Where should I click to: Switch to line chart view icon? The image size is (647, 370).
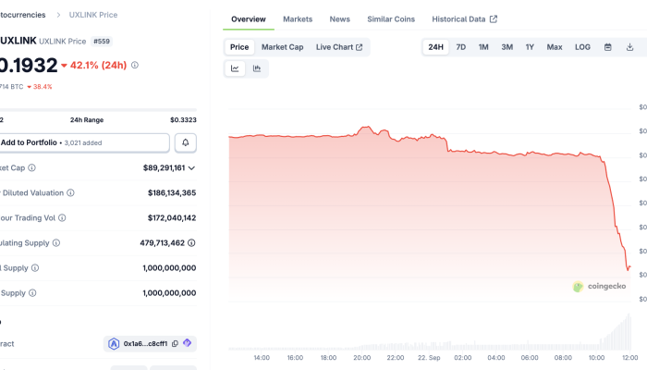pyautogui.click(x=235, y=68)
